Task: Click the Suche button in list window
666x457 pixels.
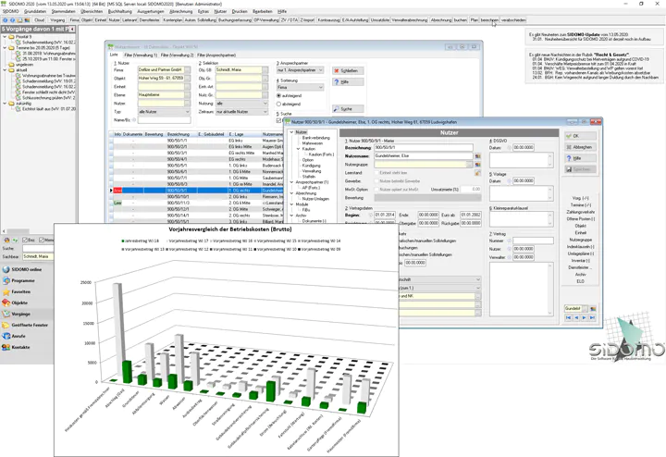Action: click(348, 109)
